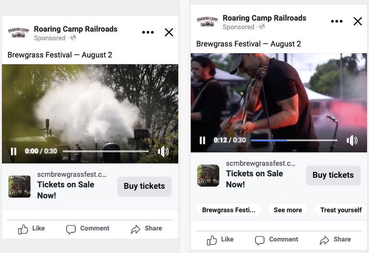
Task: Select the 'See more' chip
Action: point(288,210)
